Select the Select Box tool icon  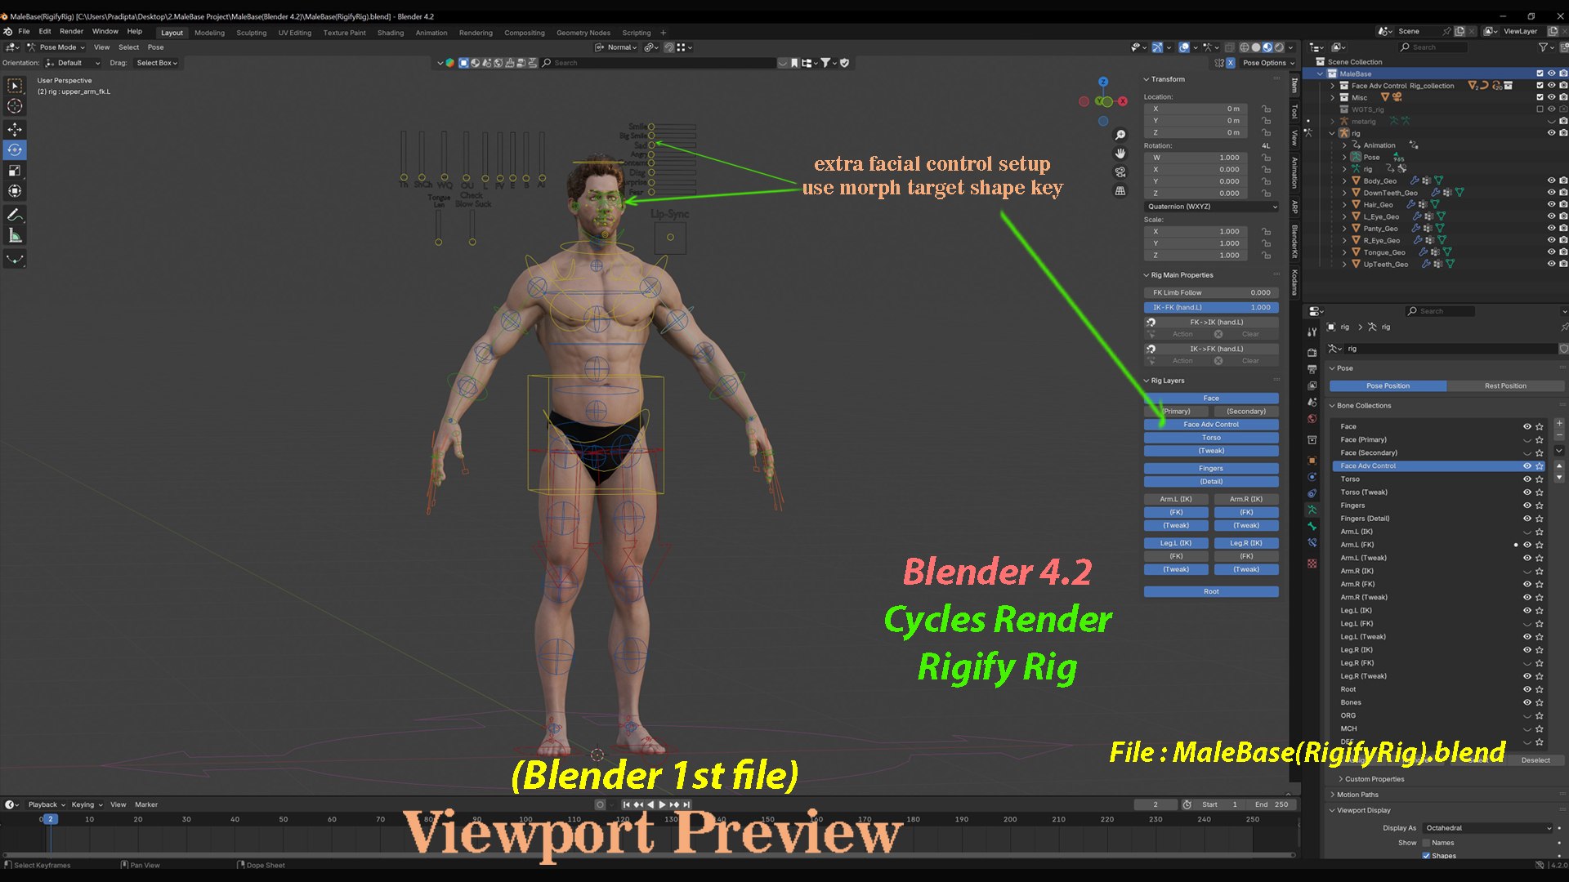pos(15,86)
